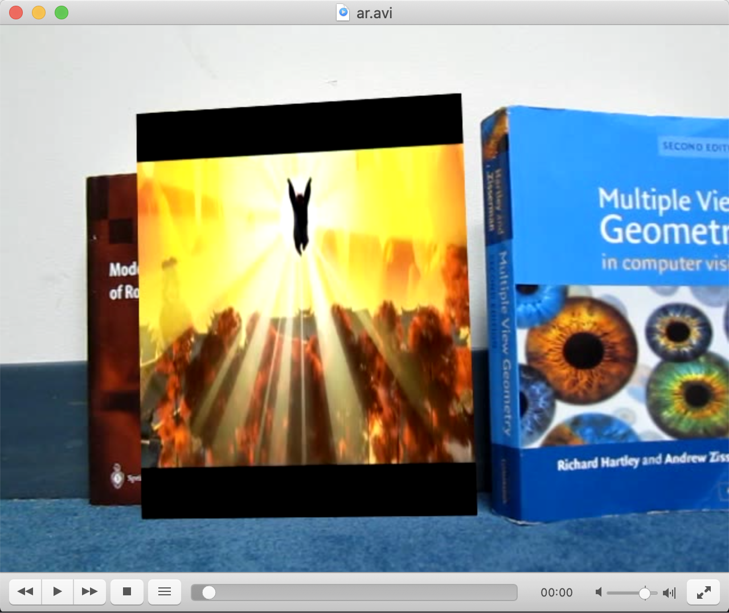The height and width of the screenshot is (613, 729).
Task: Click the 00:00 elapsed time display
Action: click(556, 592)
